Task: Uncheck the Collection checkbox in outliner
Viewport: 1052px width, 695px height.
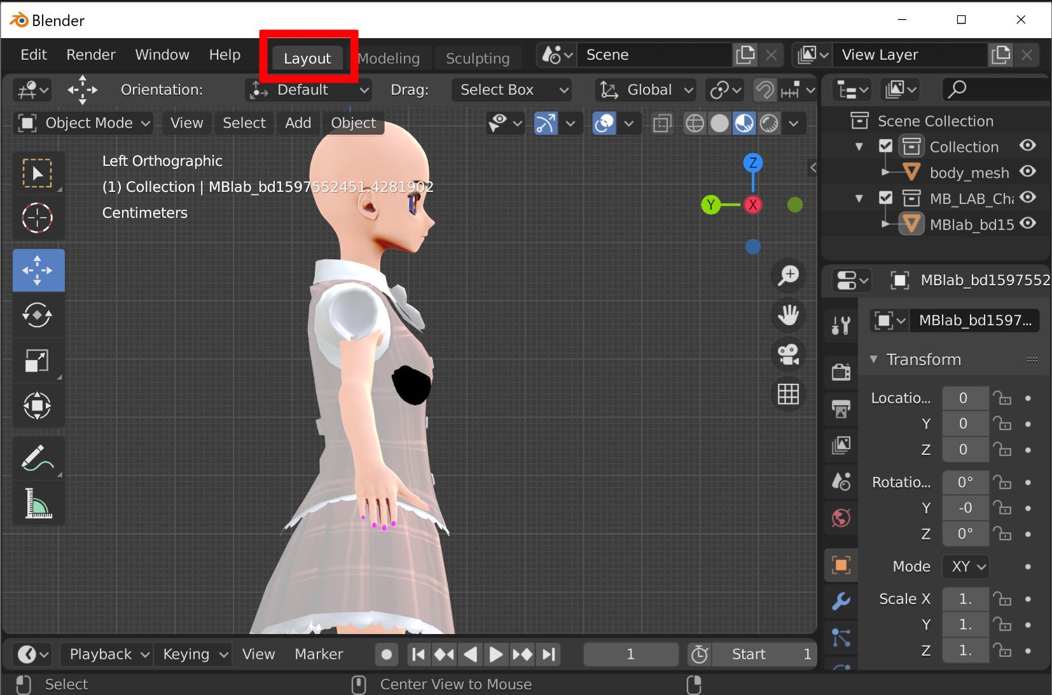Action: [885, 146]
